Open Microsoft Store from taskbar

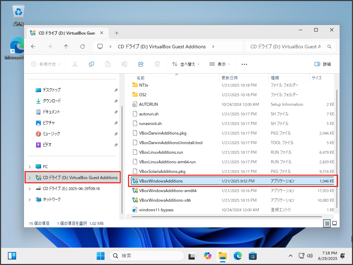253,256
